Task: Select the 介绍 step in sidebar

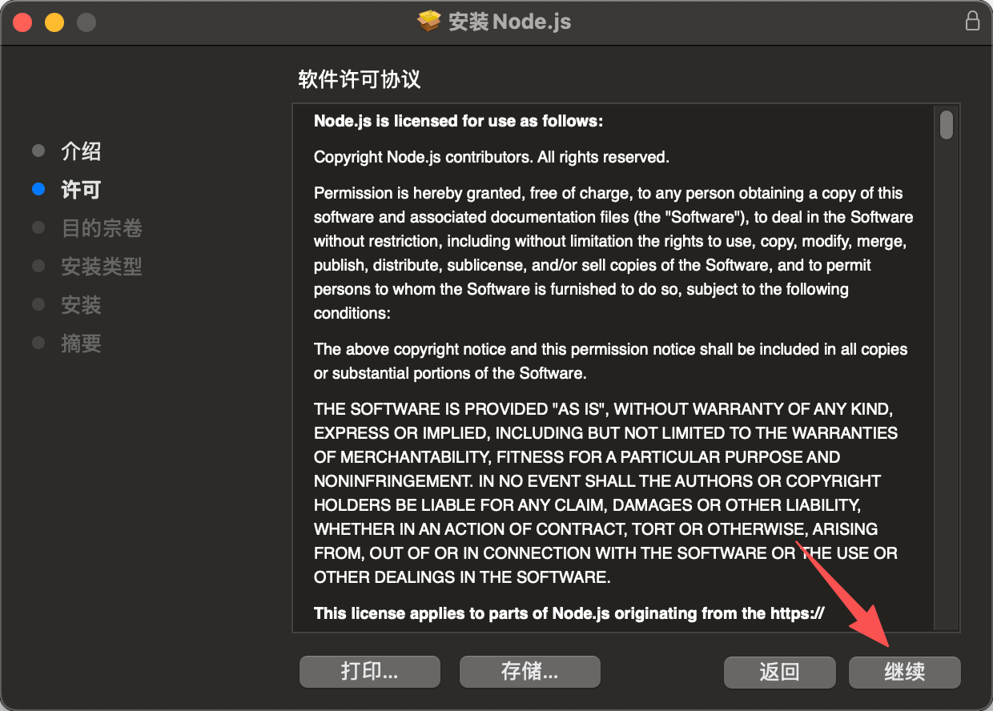Action: point(81,151)
